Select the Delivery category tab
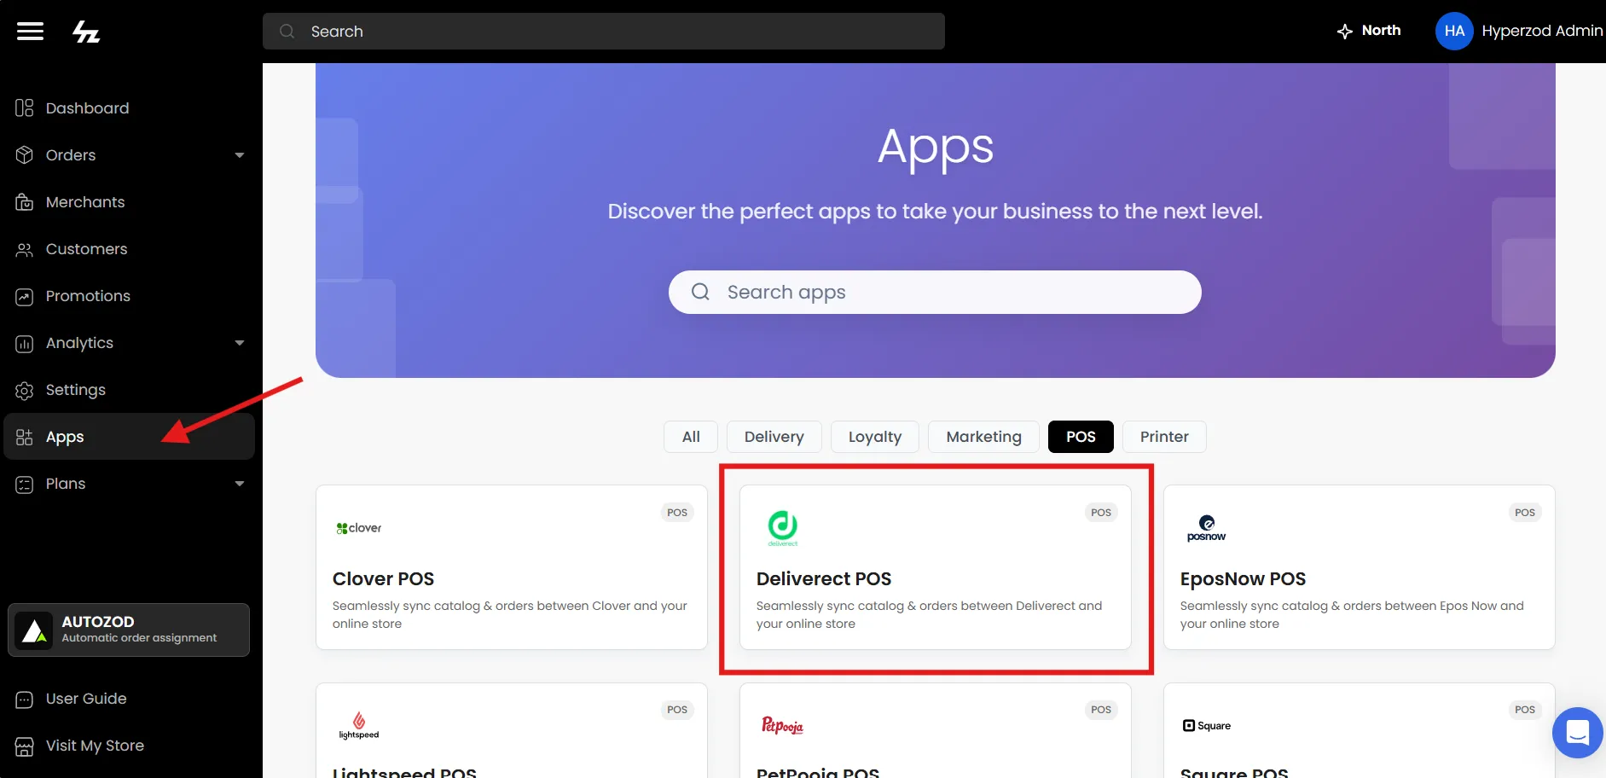 [x=774, y=437]
